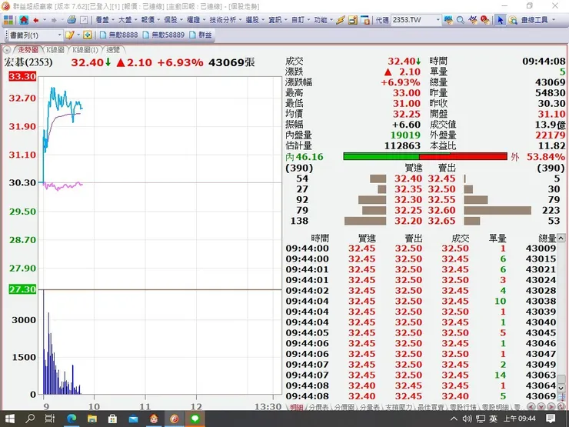Viewport: 569px width, 427px height.
Task: Open the notification center icon
Action: click(x=551, y=419)
